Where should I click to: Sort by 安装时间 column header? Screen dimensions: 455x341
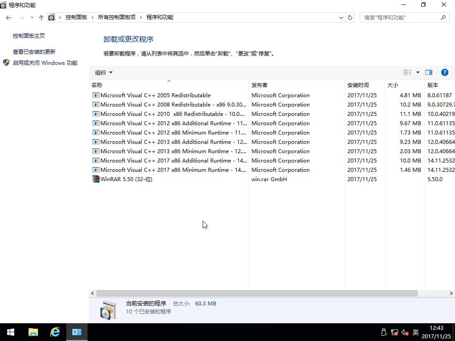click(365, 85)
